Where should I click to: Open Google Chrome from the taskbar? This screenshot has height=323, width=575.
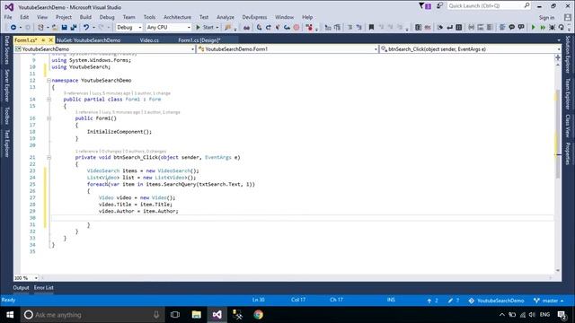pyautogui.click(x=258, y=315)
